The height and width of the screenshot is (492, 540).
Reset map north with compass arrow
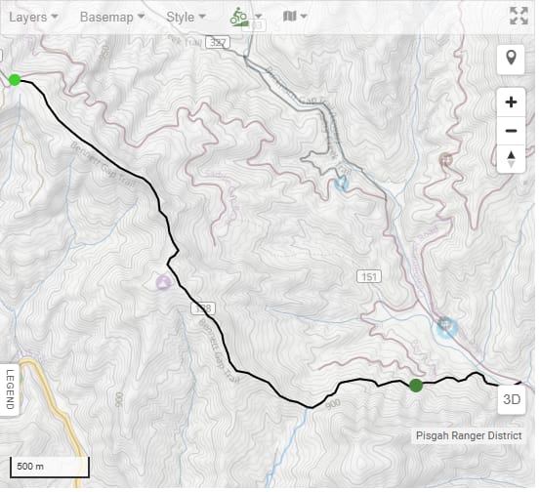tap(511, 159)
